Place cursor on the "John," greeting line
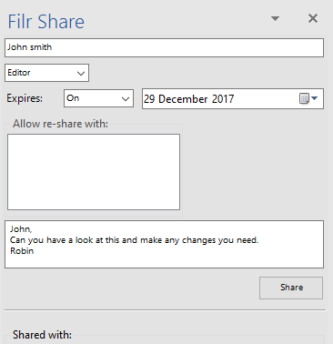Screen dimensions: 333x344 click(x=21, y=228)
